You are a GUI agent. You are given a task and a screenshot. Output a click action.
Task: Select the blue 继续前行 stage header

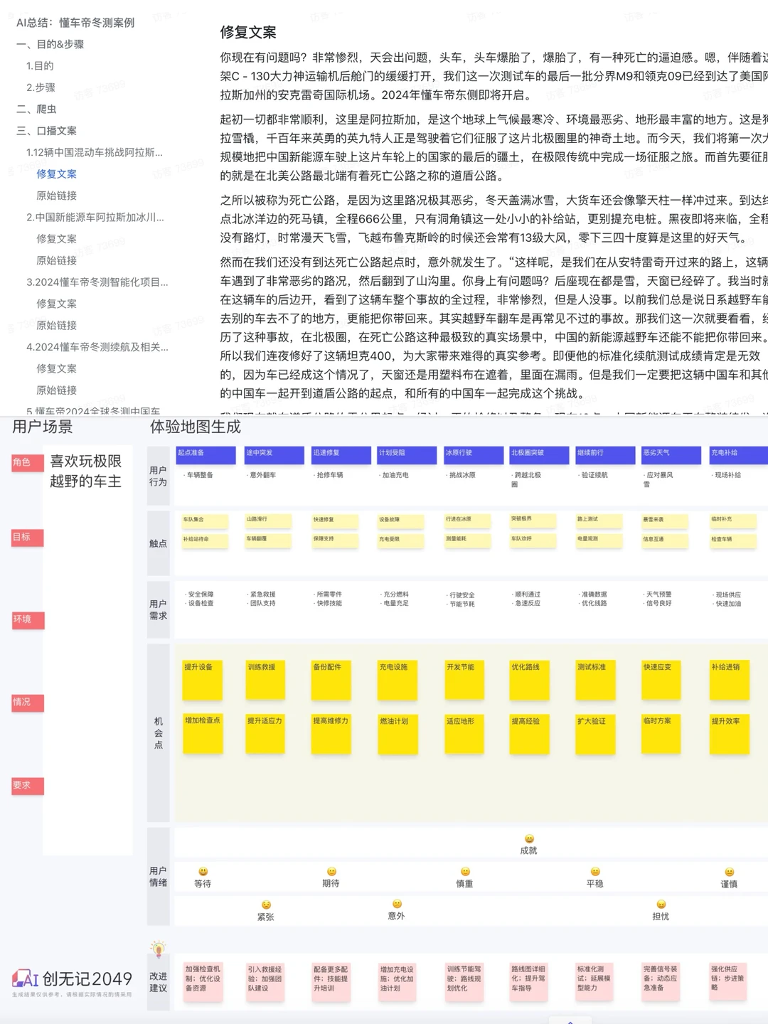(605, 454)
